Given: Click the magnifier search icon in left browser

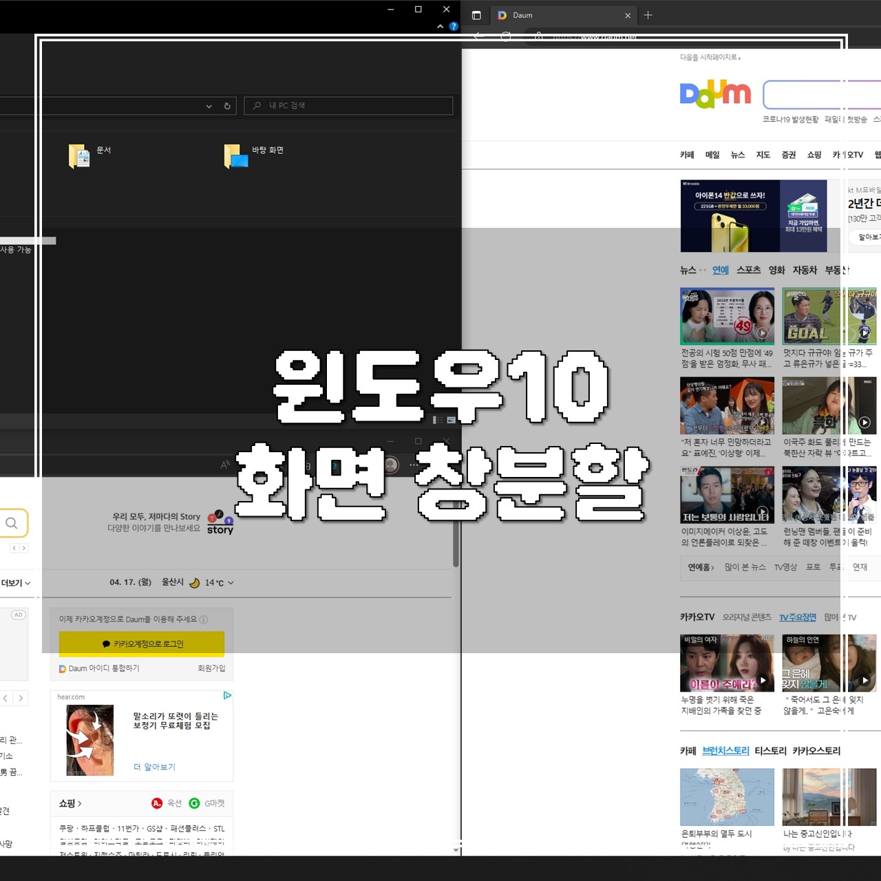Looking at the screenshot, I should tap(12, 523).
